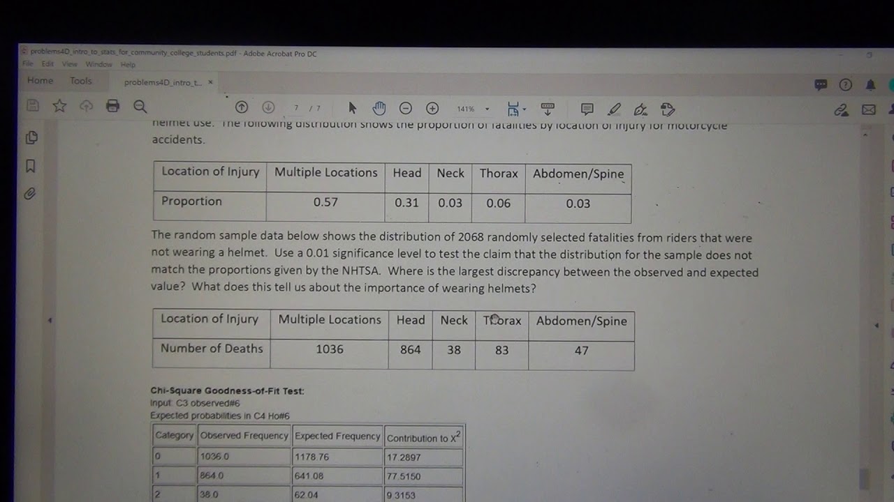The image size is (894, 502).
Task: Switch to the Home tab
Action: [x=40, y=81]
